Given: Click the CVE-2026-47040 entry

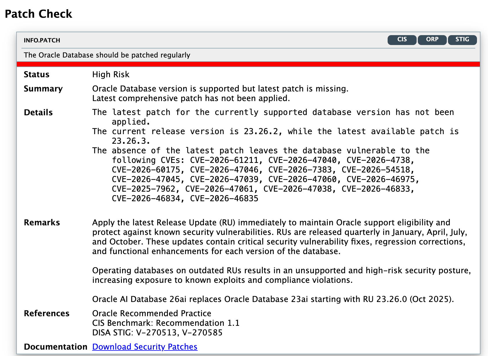Looking at the screenshot, I should [x=302, y=160].
